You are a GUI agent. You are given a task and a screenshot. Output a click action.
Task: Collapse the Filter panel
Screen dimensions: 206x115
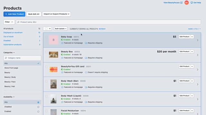click(x=9, y=22)
